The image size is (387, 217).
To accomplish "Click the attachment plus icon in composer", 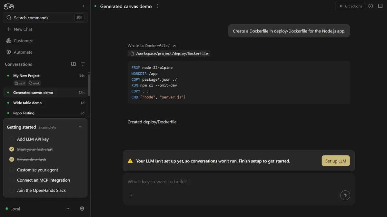I will tap(131, 195).
